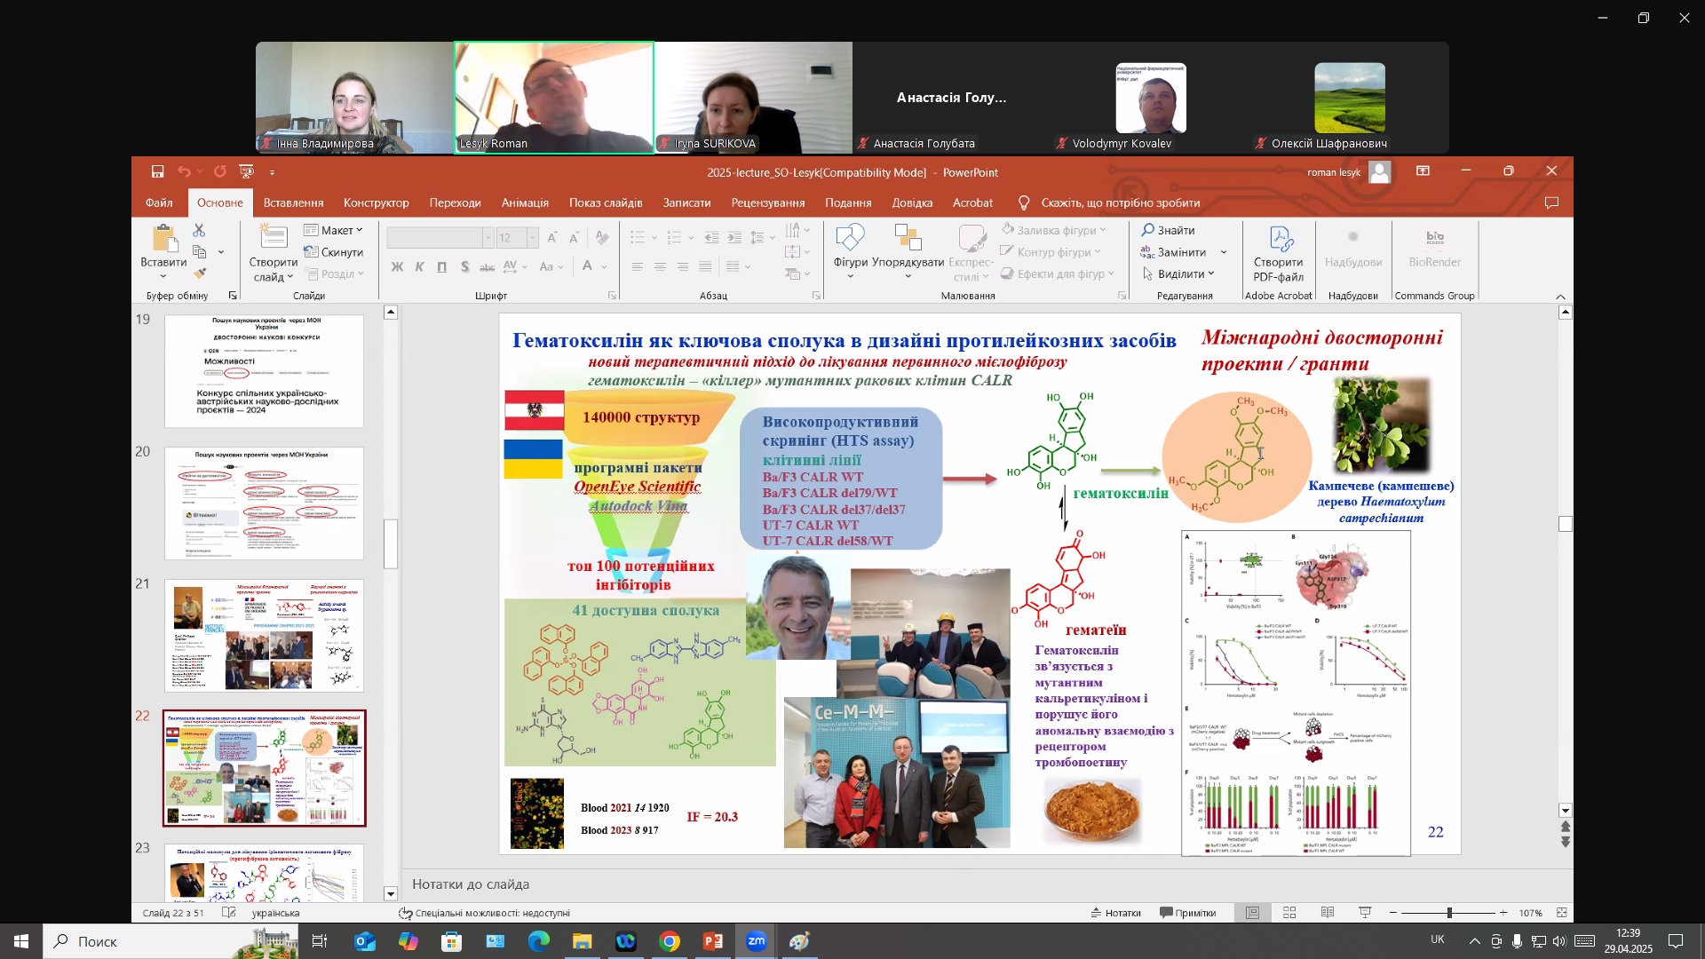This screenshot has width=1705, height=959.
Task: Open the Create PDF file Acrobat tool
Action: click(x=1278, y=255)
